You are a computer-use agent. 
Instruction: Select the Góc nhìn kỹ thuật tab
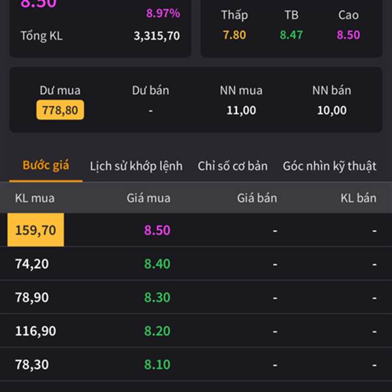[329, 166]
